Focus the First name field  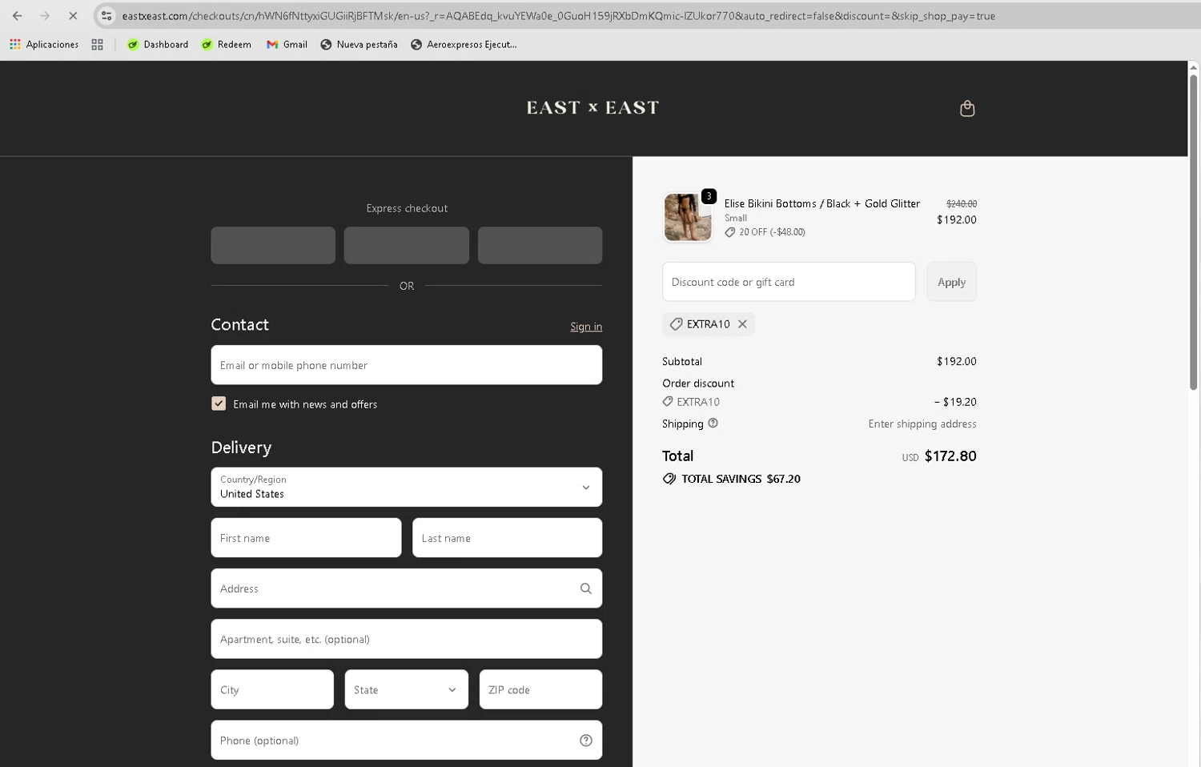point(306,538)
